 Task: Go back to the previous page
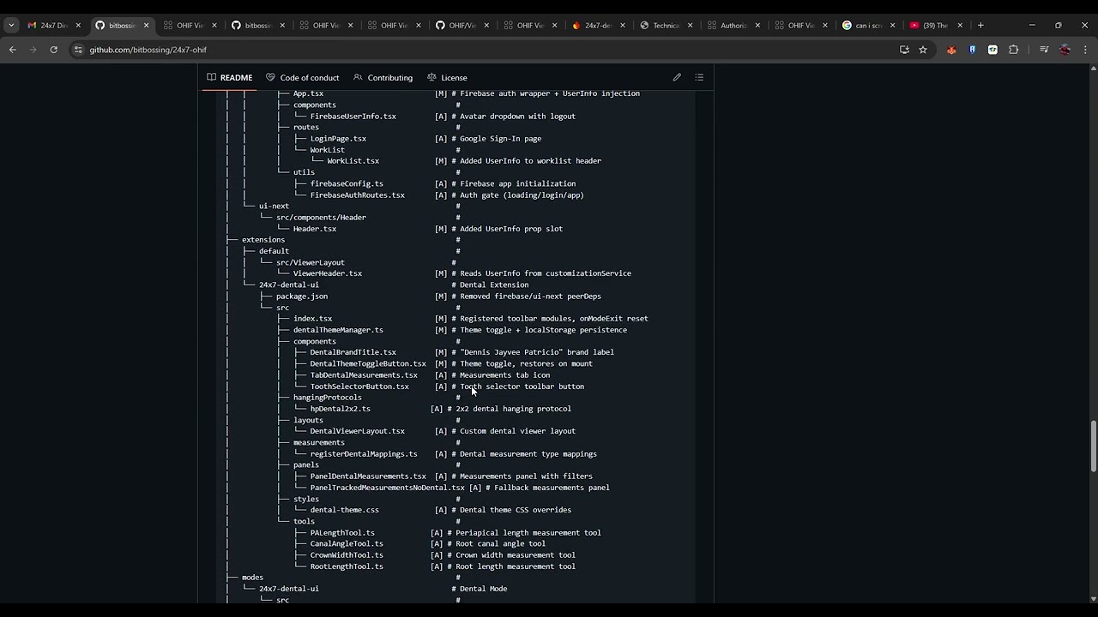pos(13,50)
